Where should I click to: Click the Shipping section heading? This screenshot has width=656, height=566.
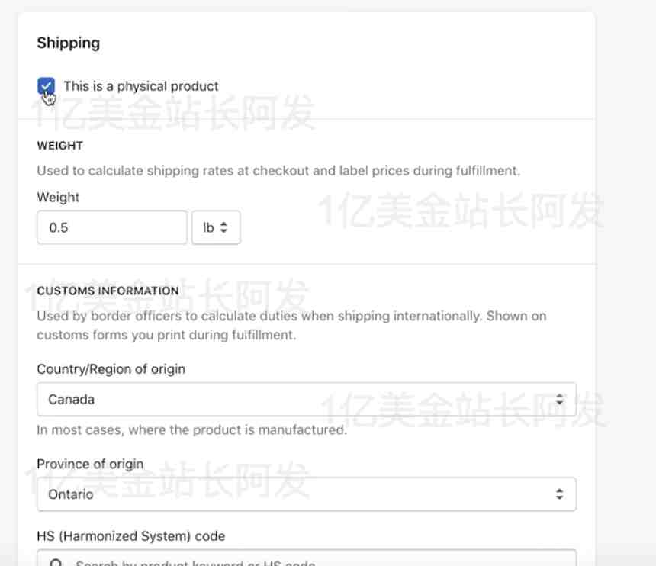click(x=68, y=43)
